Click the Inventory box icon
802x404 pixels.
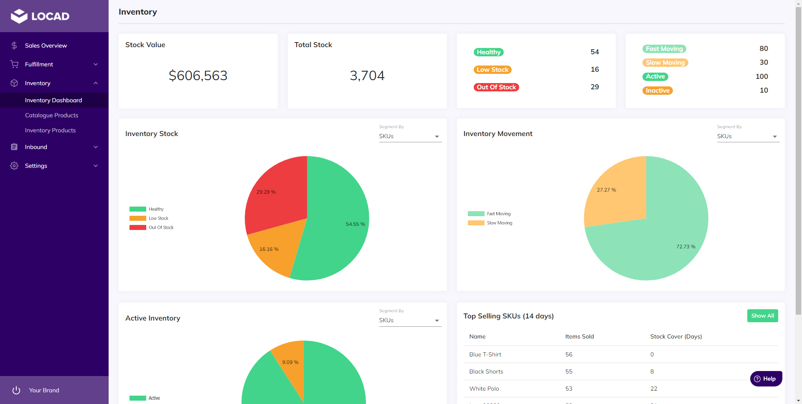[x=14, y=83]
